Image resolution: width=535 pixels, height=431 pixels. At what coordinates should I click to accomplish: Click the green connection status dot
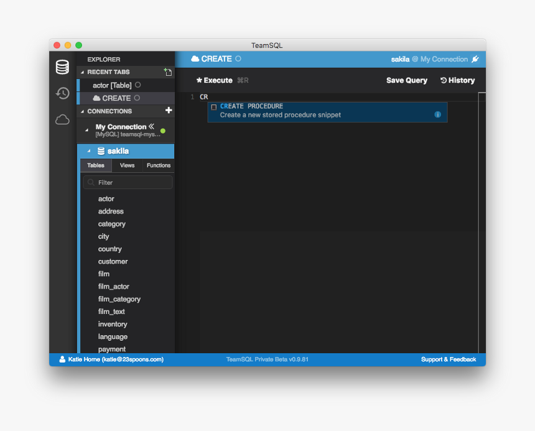tap(163, 131)
